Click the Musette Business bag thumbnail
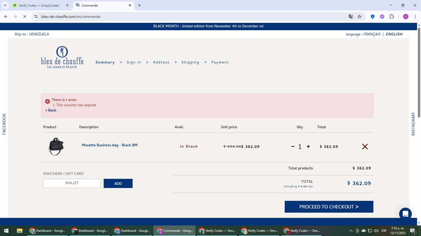421x236 pixels. coord(56,147)
